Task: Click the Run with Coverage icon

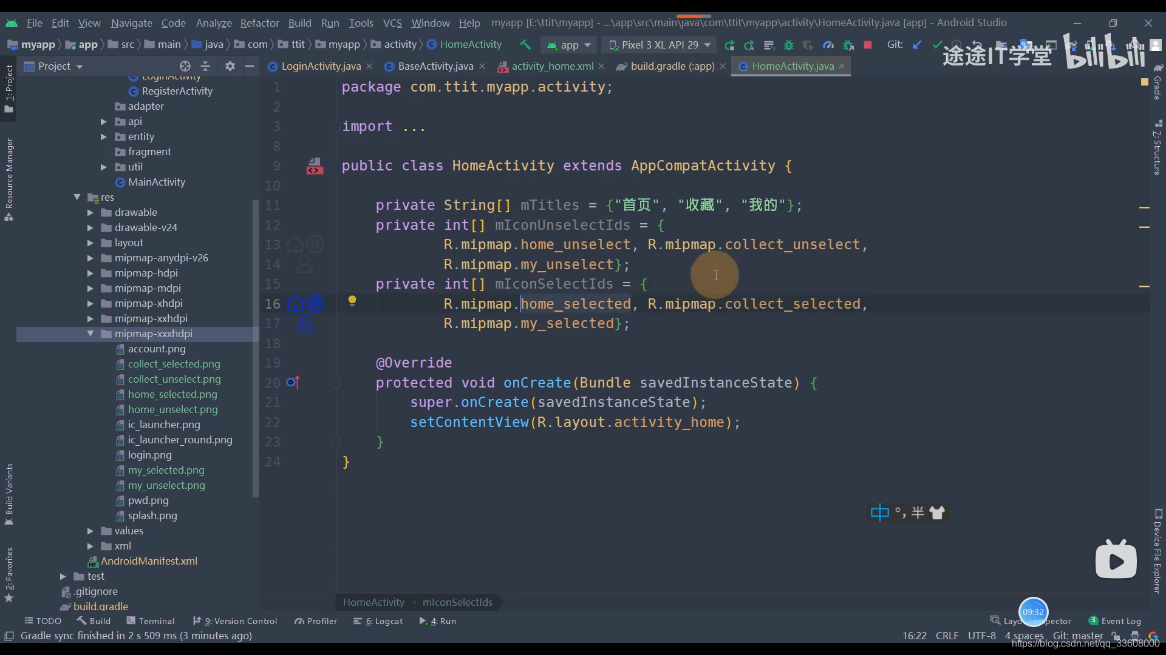Action: click(808, 45)
